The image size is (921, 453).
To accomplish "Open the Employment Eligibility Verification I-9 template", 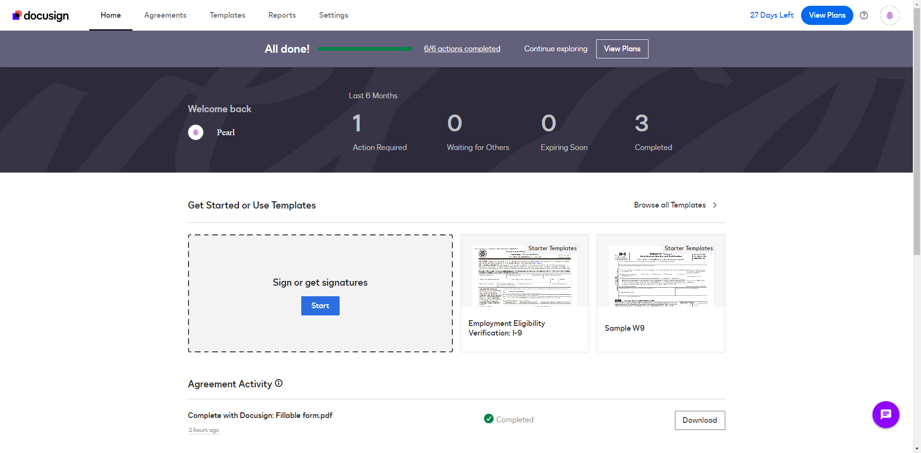I will click(525, 293).
